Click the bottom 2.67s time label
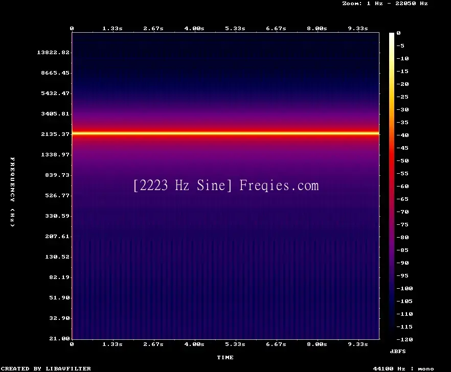Viewport: 451px width, 372px height. click(153, 344)
